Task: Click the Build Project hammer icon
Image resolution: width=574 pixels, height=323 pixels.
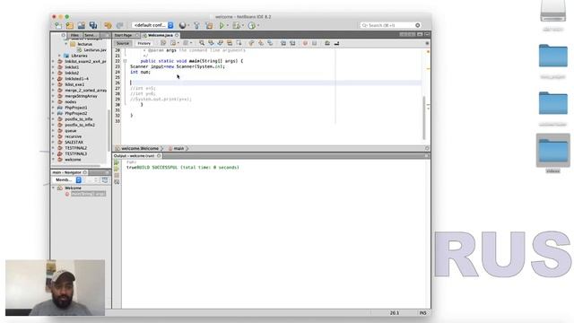Action: [x=197, y=25]
